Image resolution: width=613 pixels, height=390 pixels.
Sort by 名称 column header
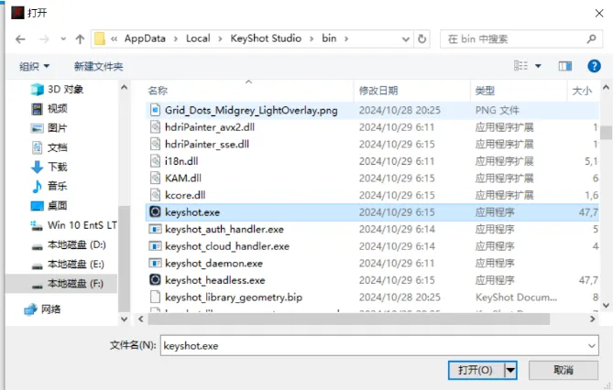pyautogui.click(x=158, y=91)
